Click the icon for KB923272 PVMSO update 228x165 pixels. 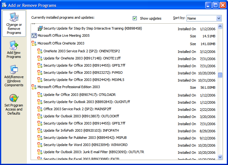(40, 73)
